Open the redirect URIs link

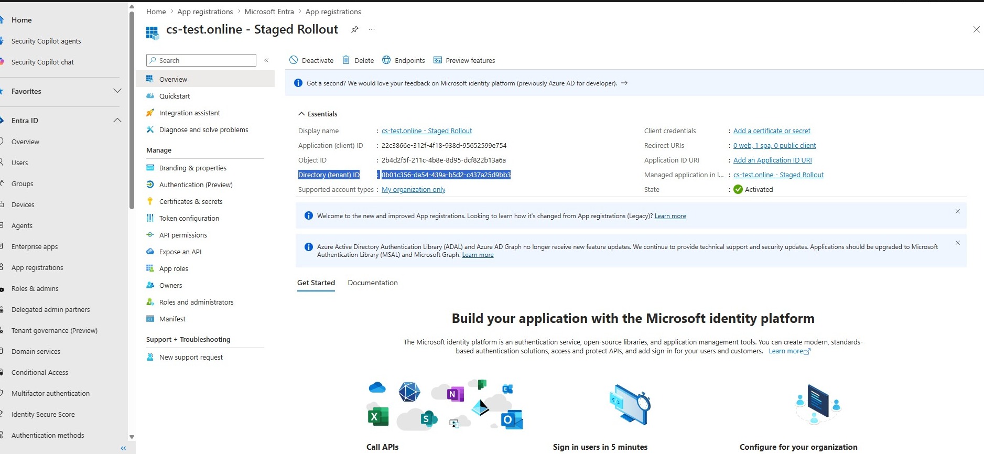[x=774, y=146]
